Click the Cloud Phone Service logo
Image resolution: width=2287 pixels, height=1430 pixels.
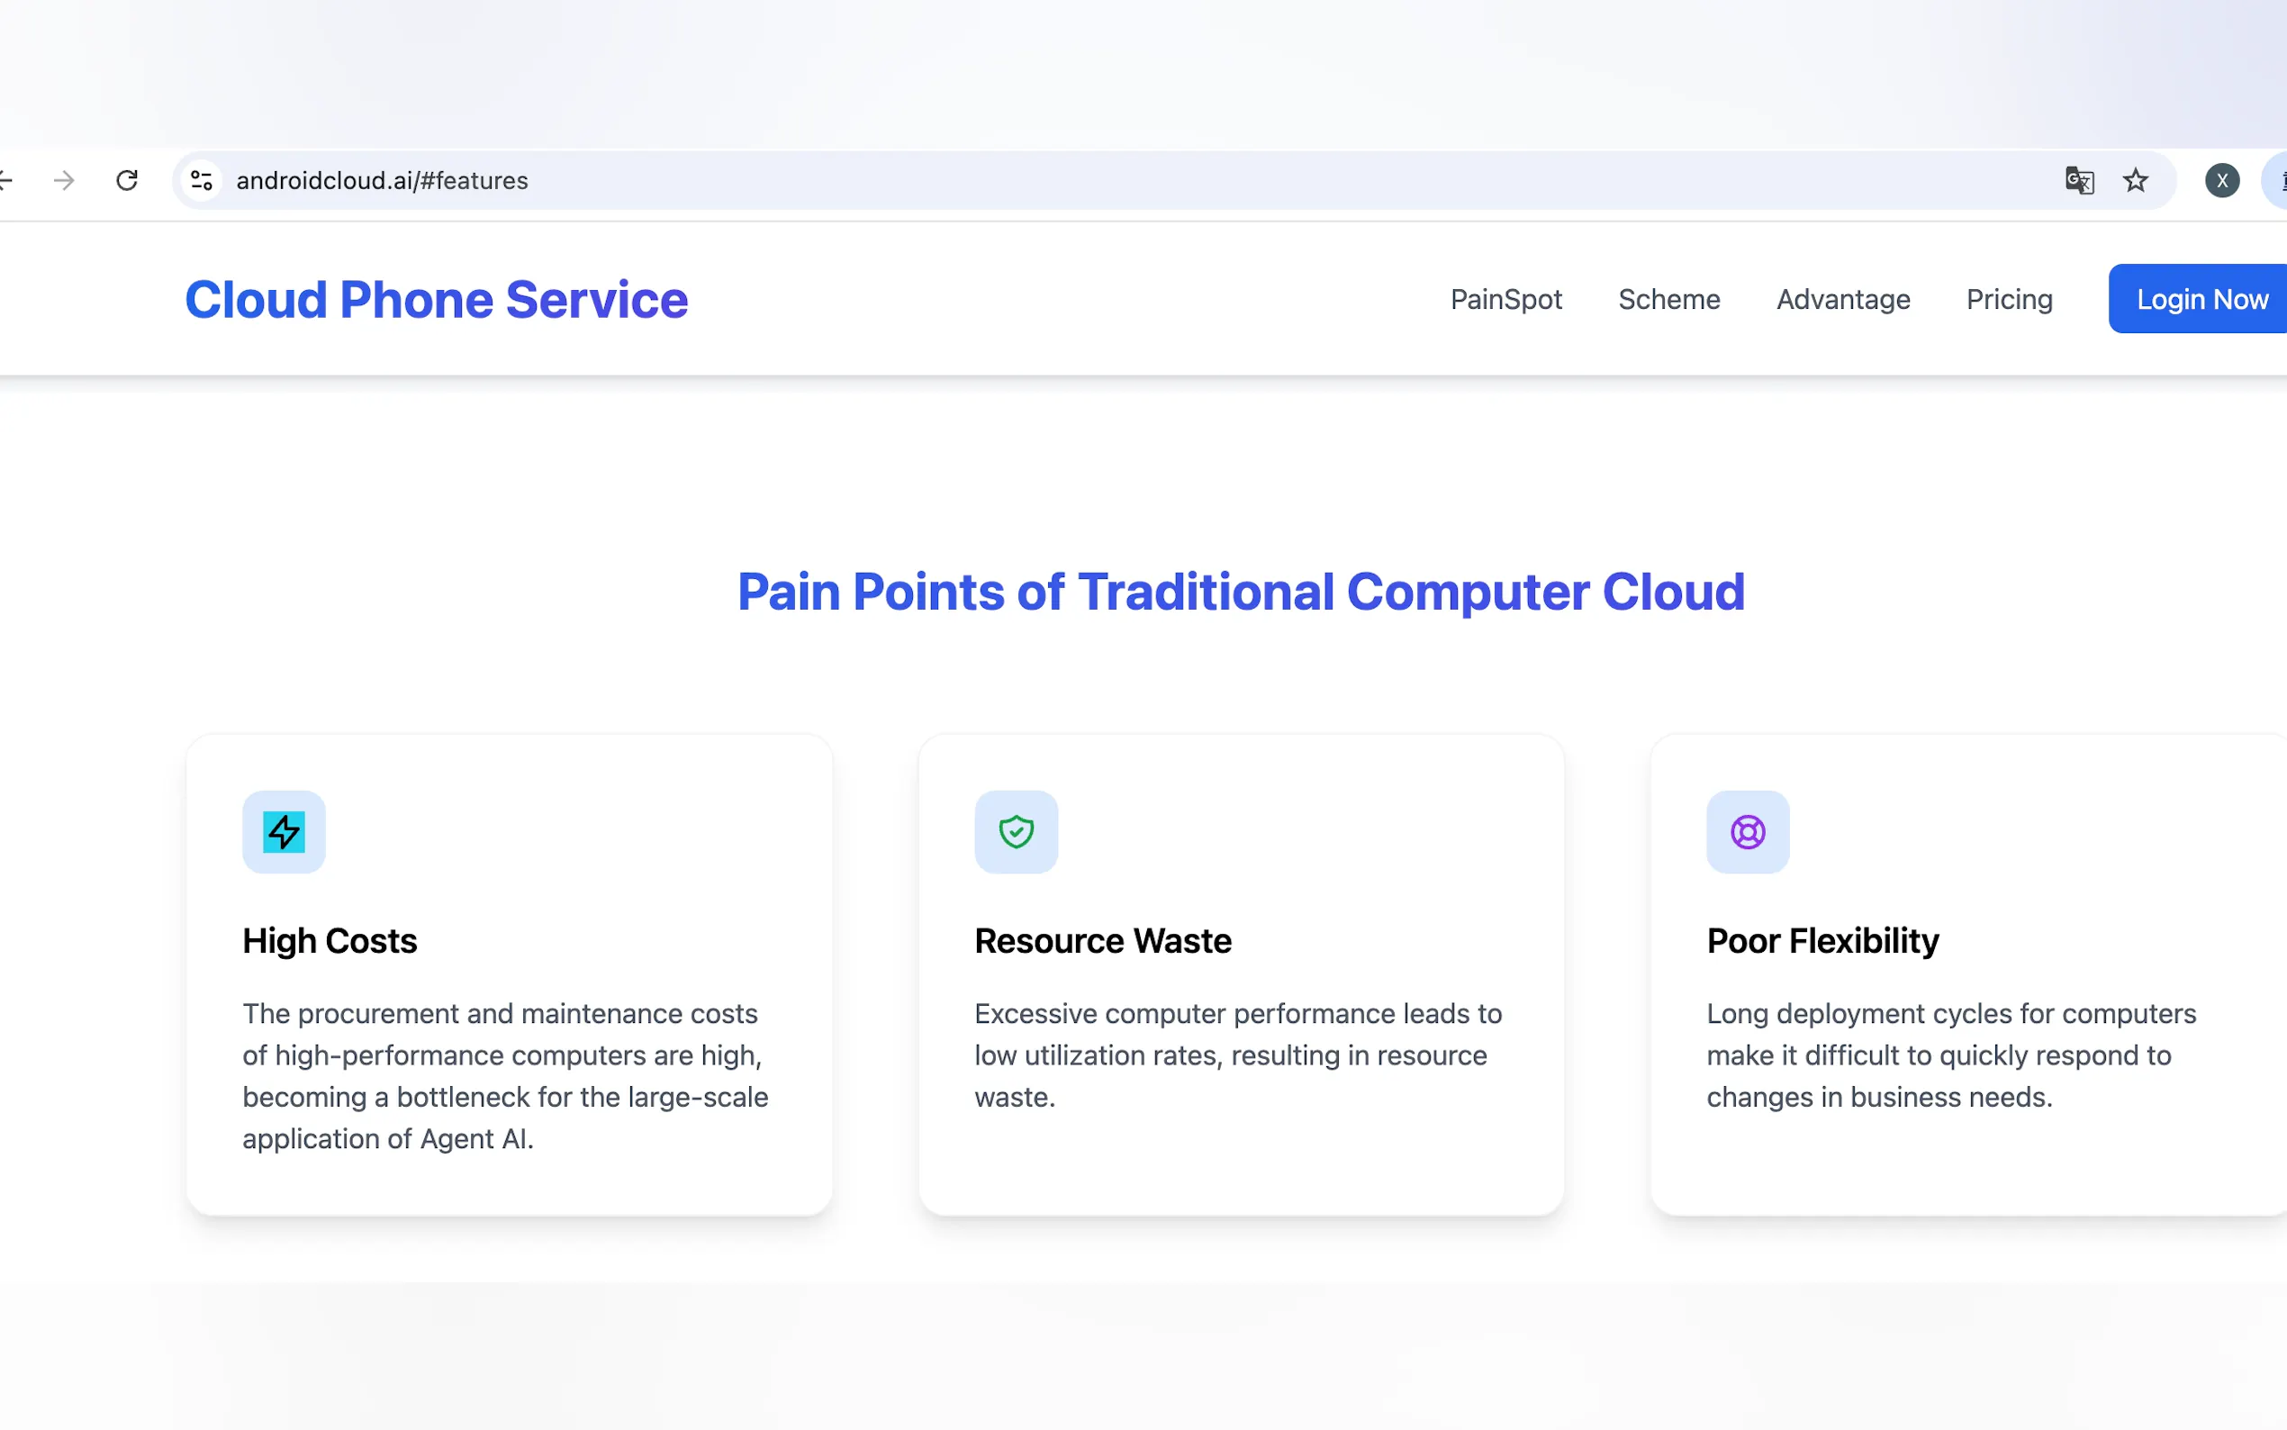coord(436,299)
